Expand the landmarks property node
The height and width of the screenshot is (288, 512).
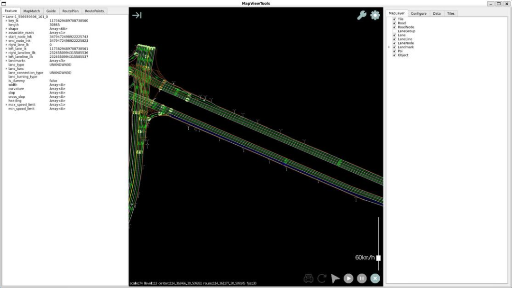[6, 61]
